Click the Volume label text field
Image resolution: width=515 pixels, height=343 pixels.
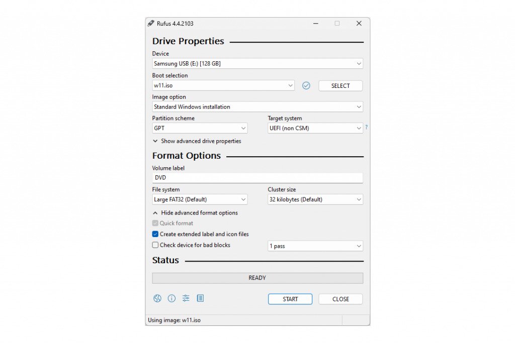pos(257,178)
